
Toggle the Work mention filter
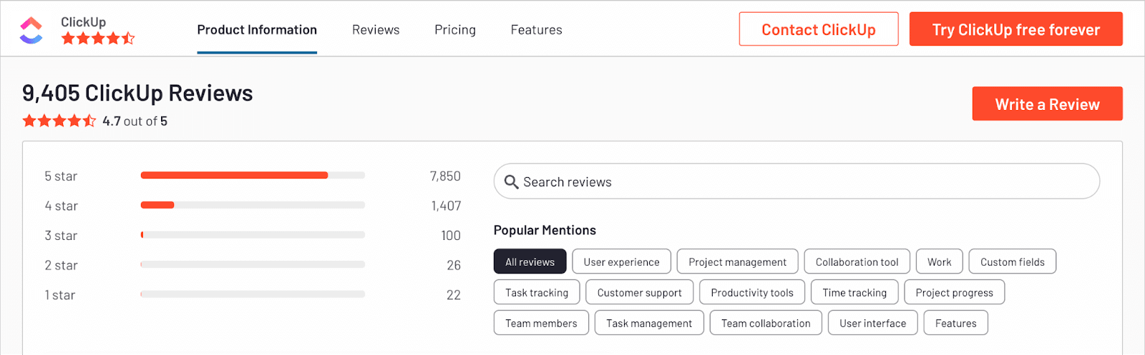[940, 261]
